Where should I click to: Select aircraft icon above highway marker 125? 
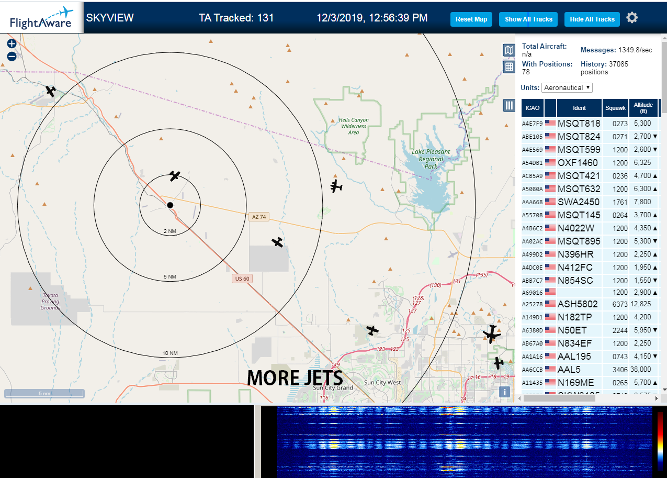(372, 330)
